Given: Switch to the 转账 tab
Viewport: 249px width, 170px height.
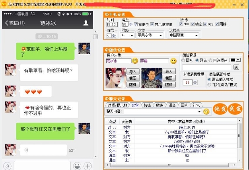Looking at the screenshot, I should click(147, 105).
